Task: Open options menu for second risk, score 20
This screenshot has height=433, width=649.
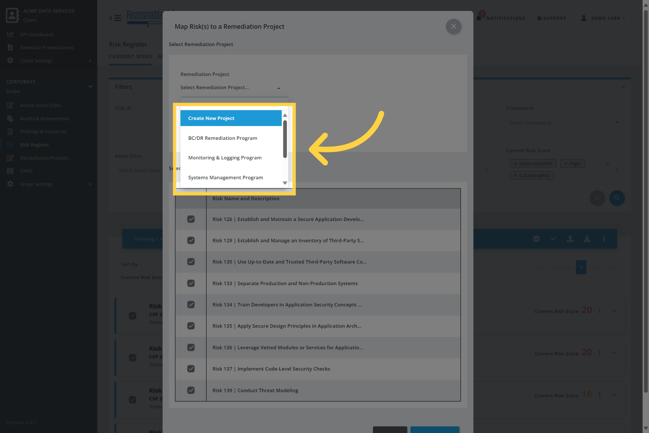Action: pyautogui.click(x=599, y=352)
